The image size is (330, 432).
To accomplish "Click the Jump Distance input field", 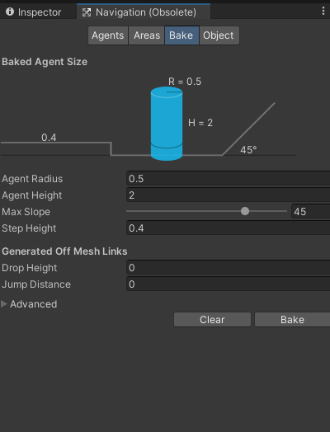I will [x=229, y=284].
